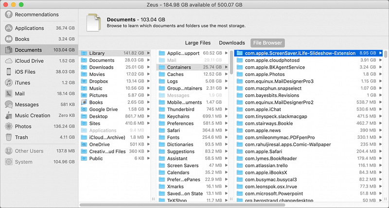Click the horizontal scrollbar at the bottom
Viewport: 389px width, 208px height.
point(182,205)
